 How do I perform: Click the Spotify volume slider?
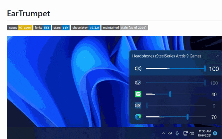coord(176,94)
